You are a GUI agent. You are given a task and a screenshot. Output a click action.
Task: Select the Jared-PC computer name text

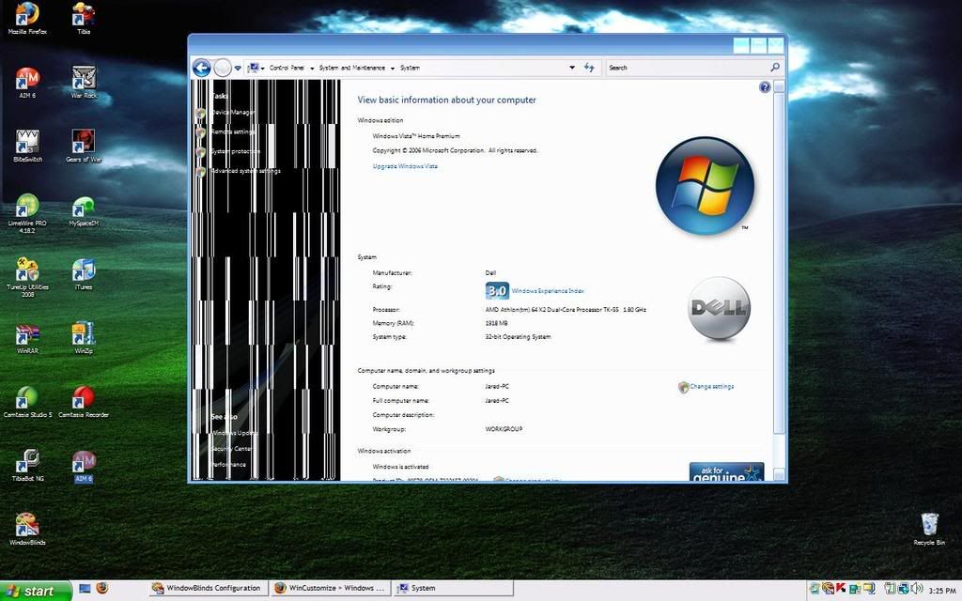coord(497,386)
